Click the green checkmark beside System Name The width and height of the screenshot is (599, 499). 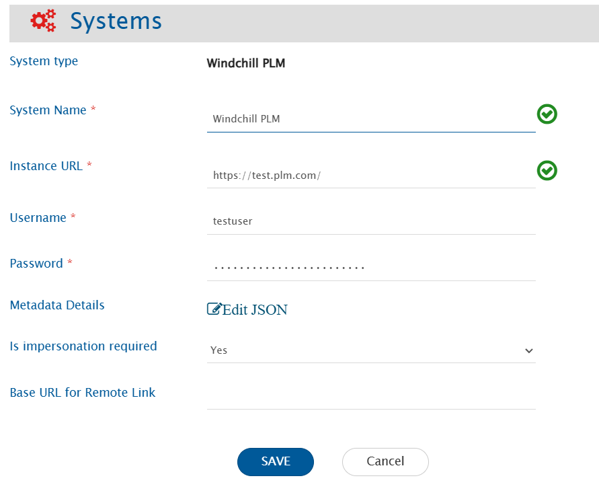click(x=547, y=114)
